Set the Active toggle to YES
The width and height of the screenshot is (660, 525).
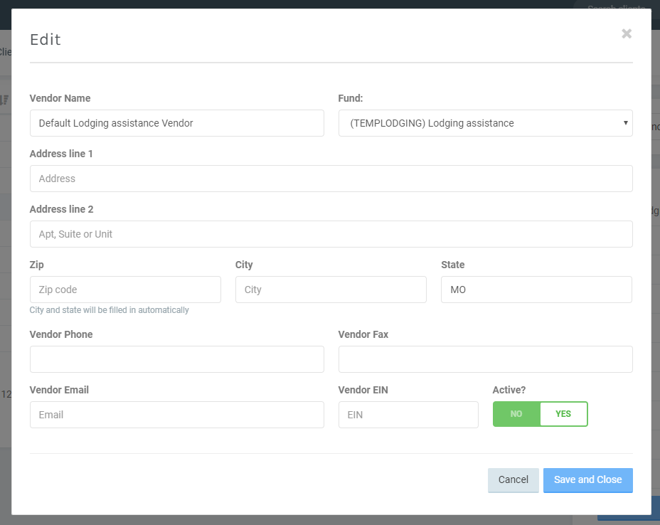[x=563, y=414]
